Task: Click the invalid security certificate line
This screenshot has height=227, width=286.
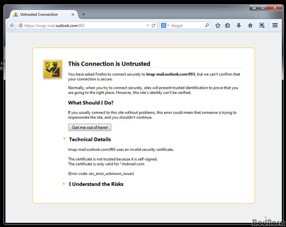Action: tap(121, 149)
